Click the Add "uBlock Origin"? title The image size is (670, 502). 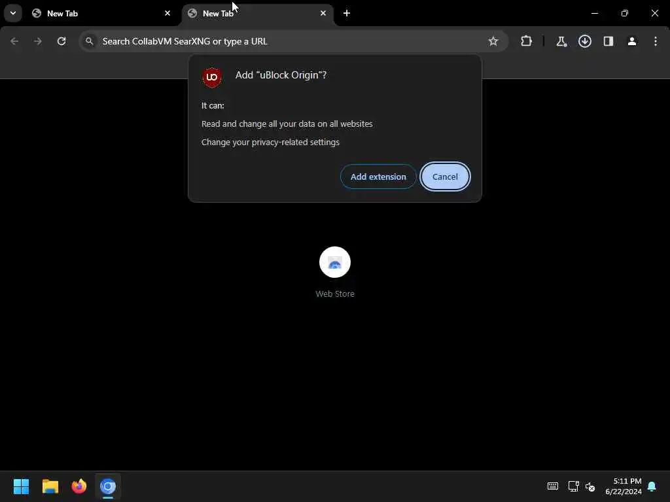(281, 75)
